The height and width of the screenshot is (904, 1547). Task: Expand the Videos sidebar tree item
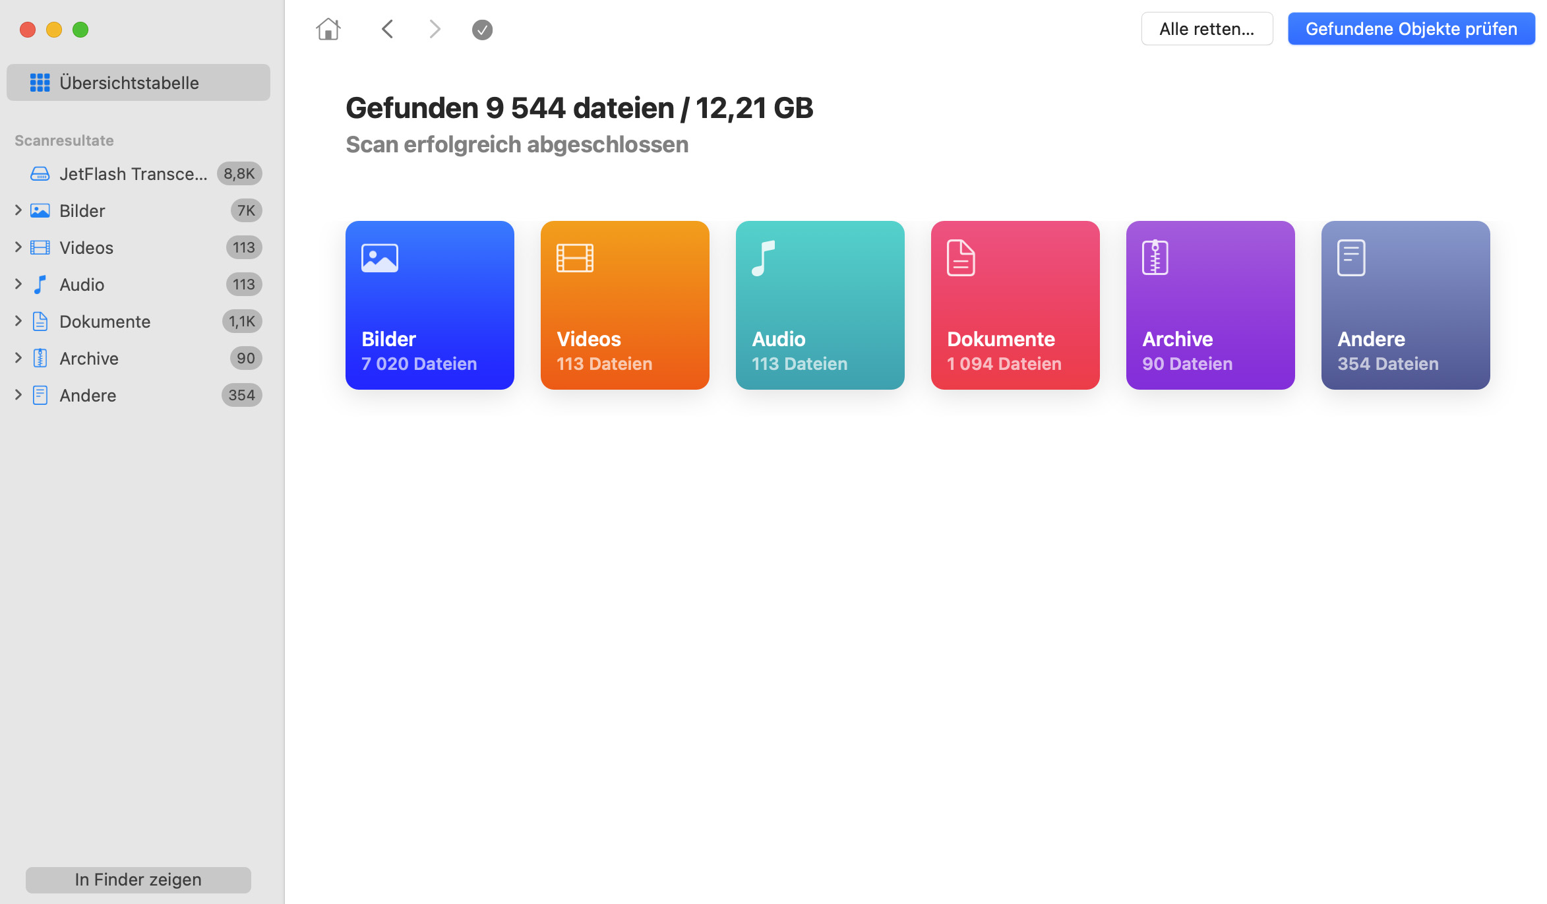click(x=15, y=247)
